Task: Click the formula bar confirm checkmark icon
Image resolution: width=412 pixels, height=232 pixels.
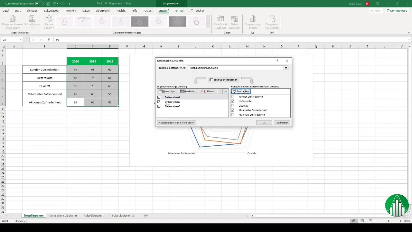Action: (x=41, y=40)
